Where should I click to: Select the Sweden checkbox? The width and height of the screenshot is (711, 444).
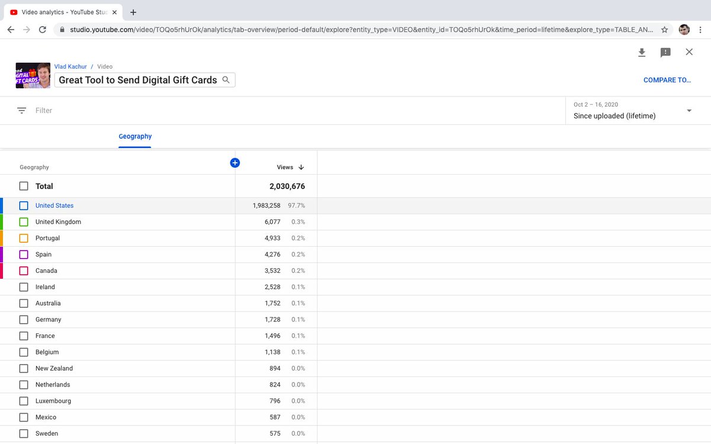[24, 433]
